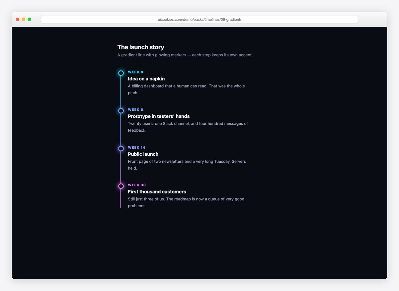The width and height of the screenshot is (399, 291).
Task: Click the cyan Week 0 timeline marker
Action: (121, 73)
